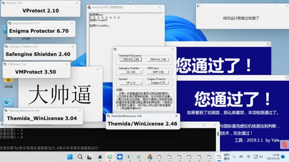Open the blue chat app taskbar icon

pos(120,157)
